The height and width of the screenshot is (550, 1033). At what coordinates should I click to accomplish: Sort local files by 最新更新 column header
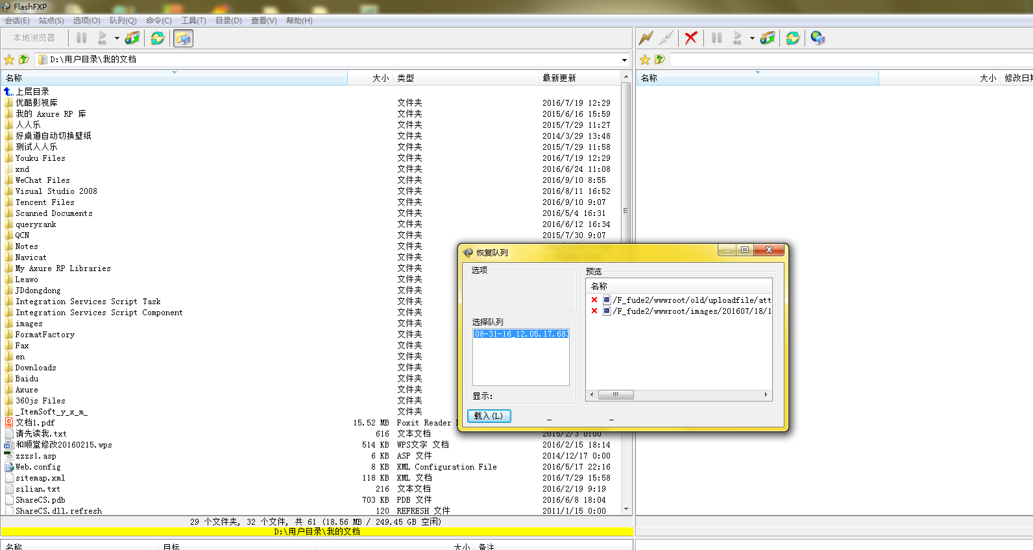click(x=559, y=78)
